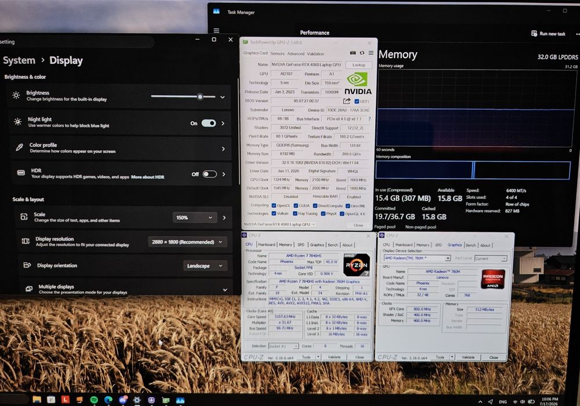
Task: Open the green GPU-Z app on taskbar
Action: coord(166,400)
